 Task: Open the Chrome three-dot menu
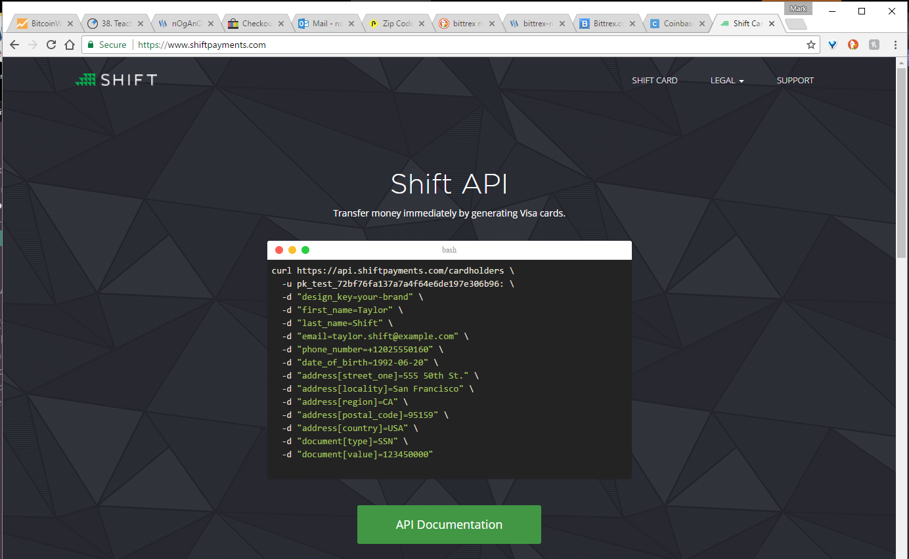tap(895, 45)
